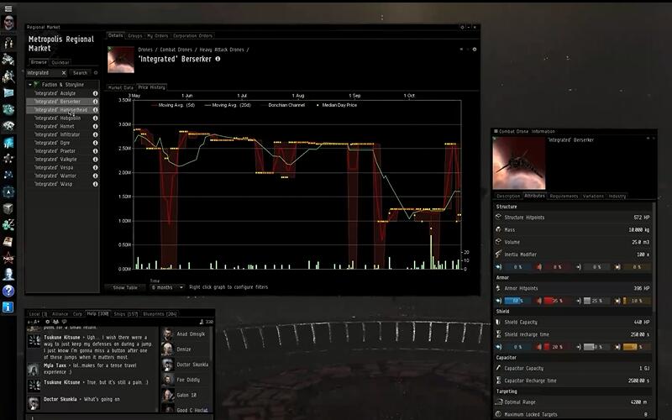
Task: Open the Requirements tab in info window
Action: point(564,197)
